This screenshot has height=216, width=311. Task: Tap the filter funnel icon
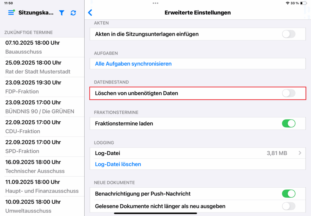[62, 13]
